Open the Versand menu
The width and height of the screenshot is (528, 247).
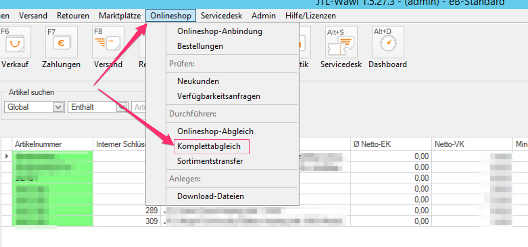pyautogui.click(x=33, y=16)
